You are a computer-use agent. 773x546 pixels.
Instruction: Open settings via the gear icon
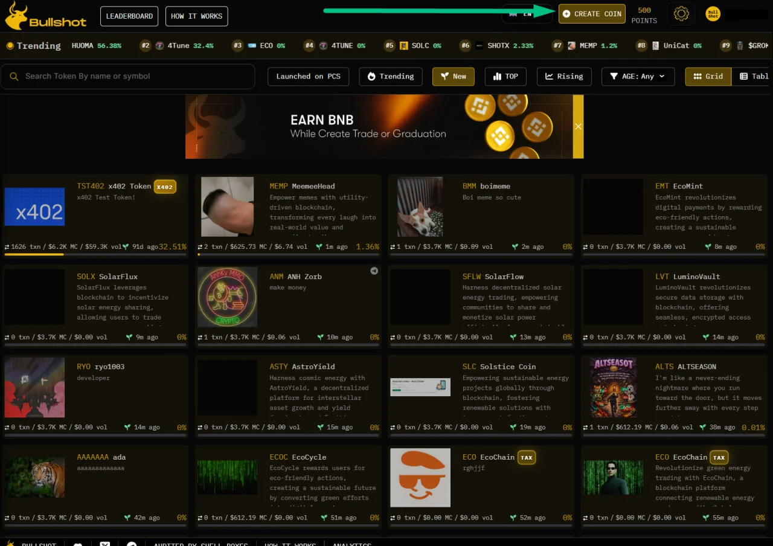681,14
